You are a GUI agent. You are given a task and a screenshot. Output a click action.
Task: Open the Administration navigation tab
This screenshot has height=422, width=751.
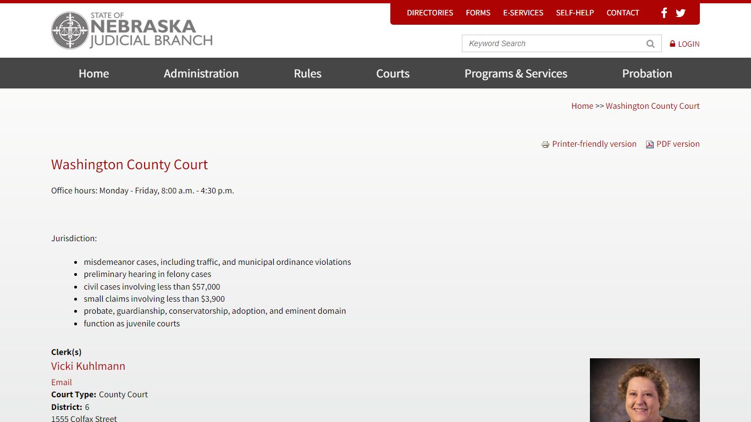point(201,73)
